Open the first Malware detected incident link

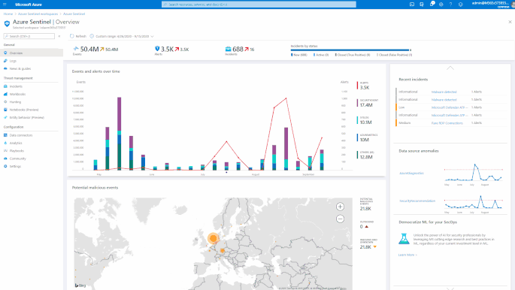[x=444, y=92]
